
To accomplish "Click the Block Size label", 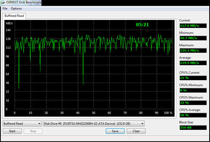I will 186,122.
